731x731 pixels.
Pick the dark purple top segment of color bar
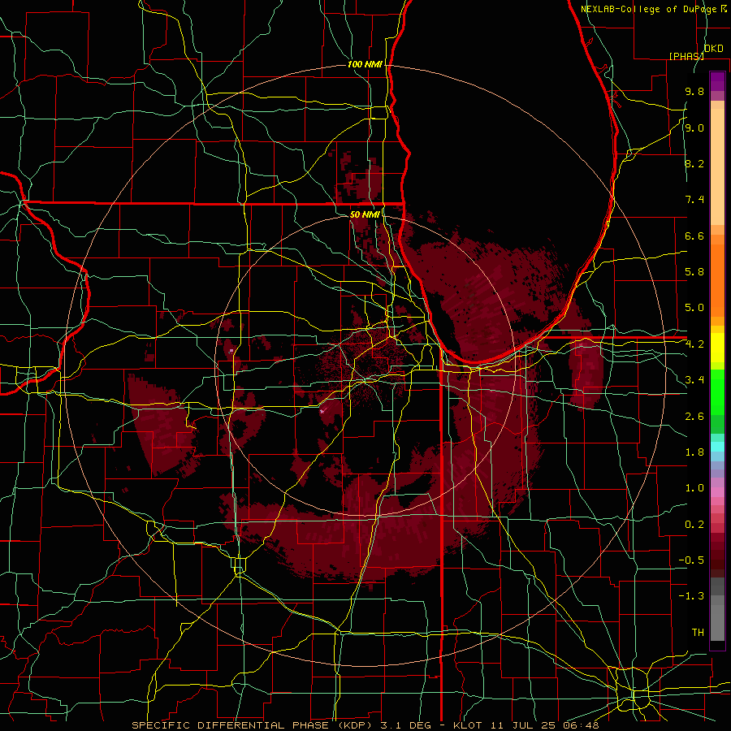point(717,81)
